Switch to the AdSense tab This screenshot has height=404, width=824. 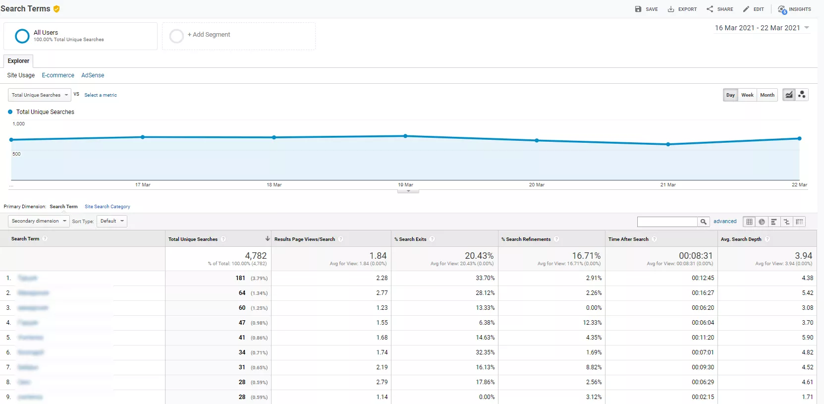pyautogui.click(x=93, y=75)
